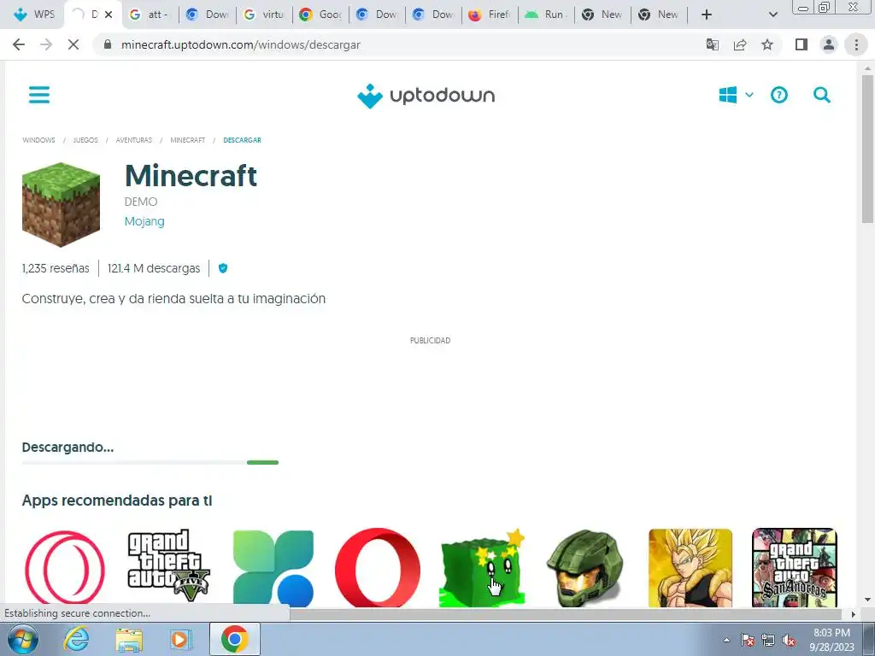Switch to the WPS tab
875x656 pixels.
pos(34,15)
